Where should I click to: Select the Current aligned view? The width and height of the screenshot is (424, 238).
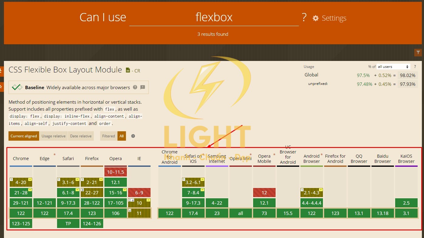click(x=24, y=136)
